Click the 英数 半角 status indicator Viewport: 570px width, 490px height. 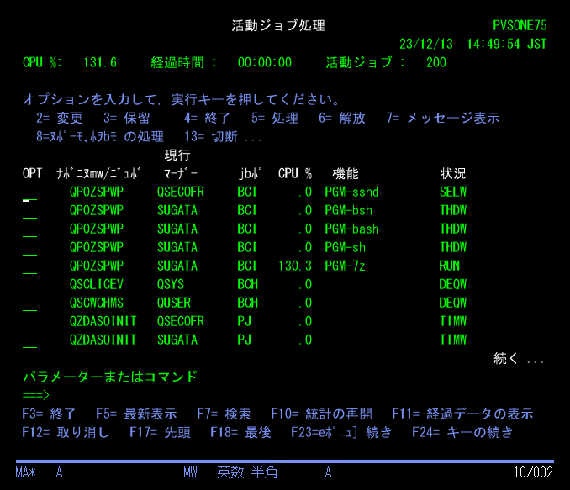247,472
